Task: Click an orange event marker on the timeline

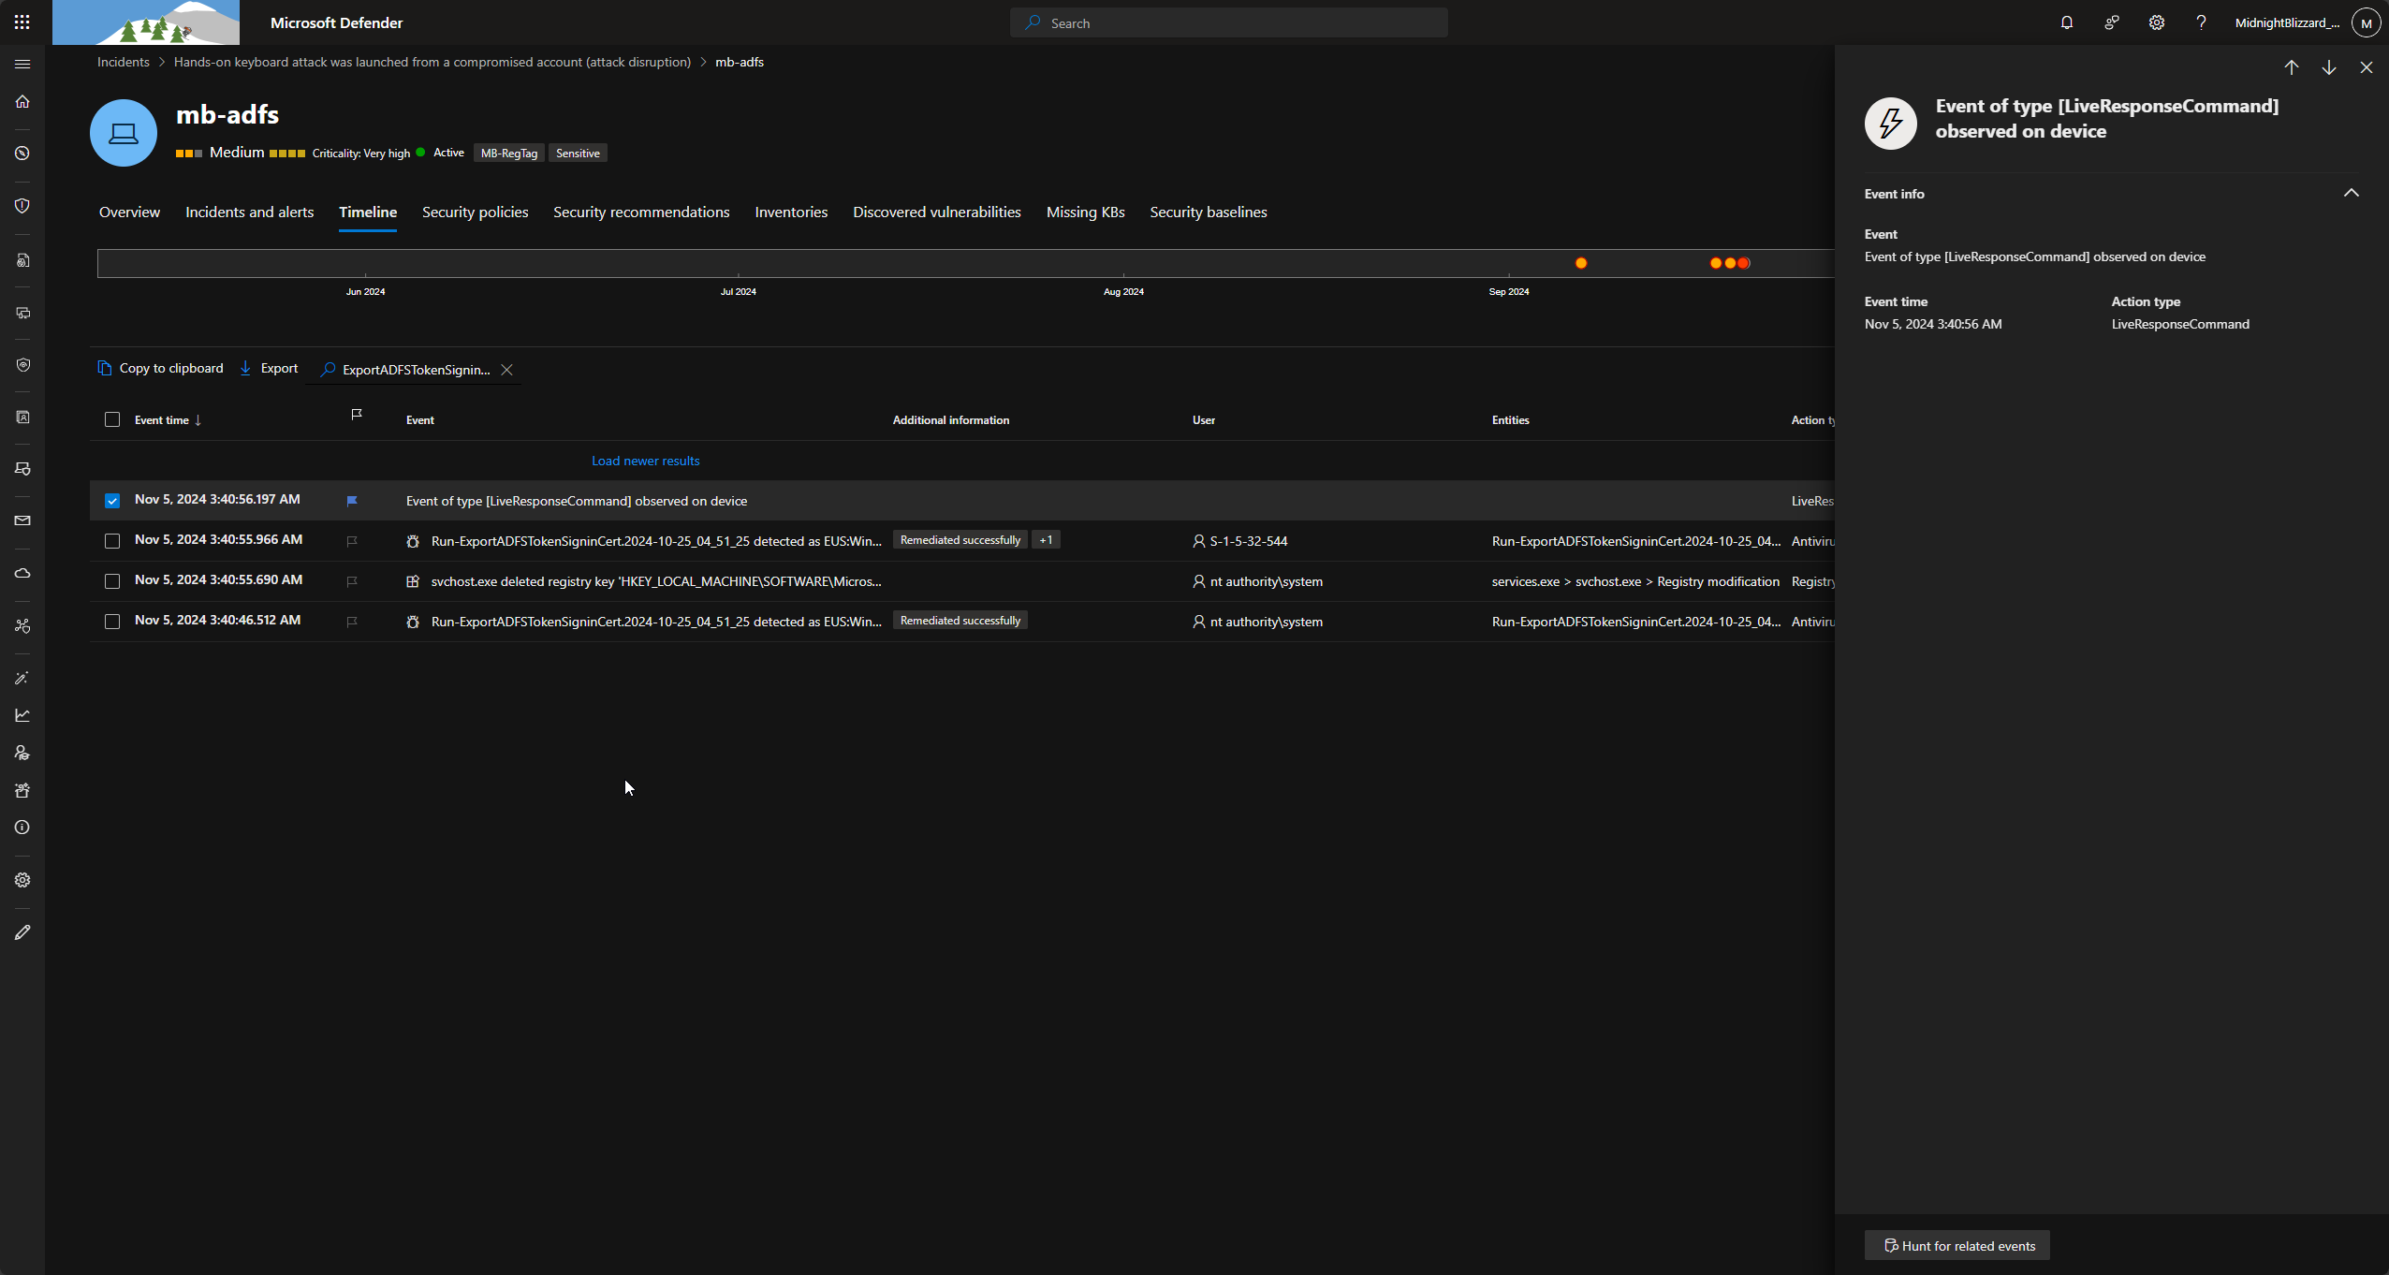Action: pyautogui.click(x=1580, y=263)
